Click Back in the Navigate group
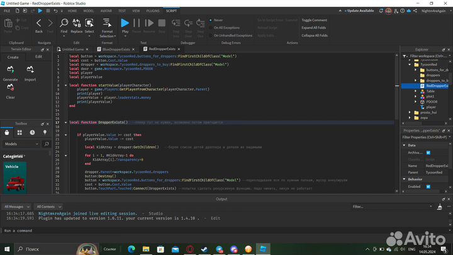 click(39, 25)
